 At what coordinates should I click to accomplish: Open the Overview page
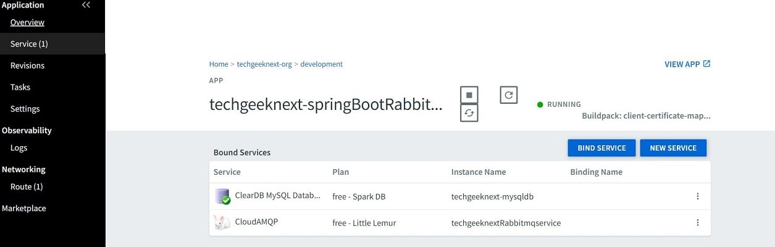click(x=27, y=22)
